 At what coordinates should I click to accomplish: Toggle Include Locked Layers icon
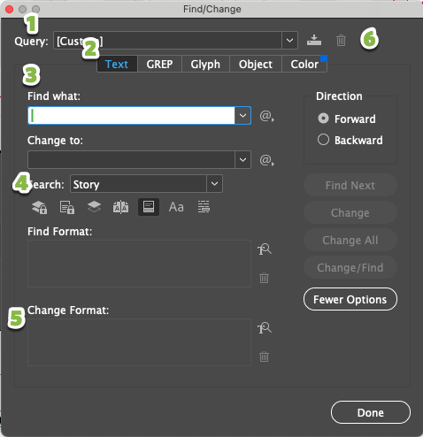coord(40,207)
